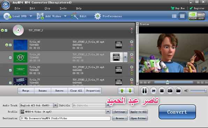Viewport: 208px width, 128px height.
Task: Toggle AMD APP acceleration icon
Action: [x=201, y=16]
